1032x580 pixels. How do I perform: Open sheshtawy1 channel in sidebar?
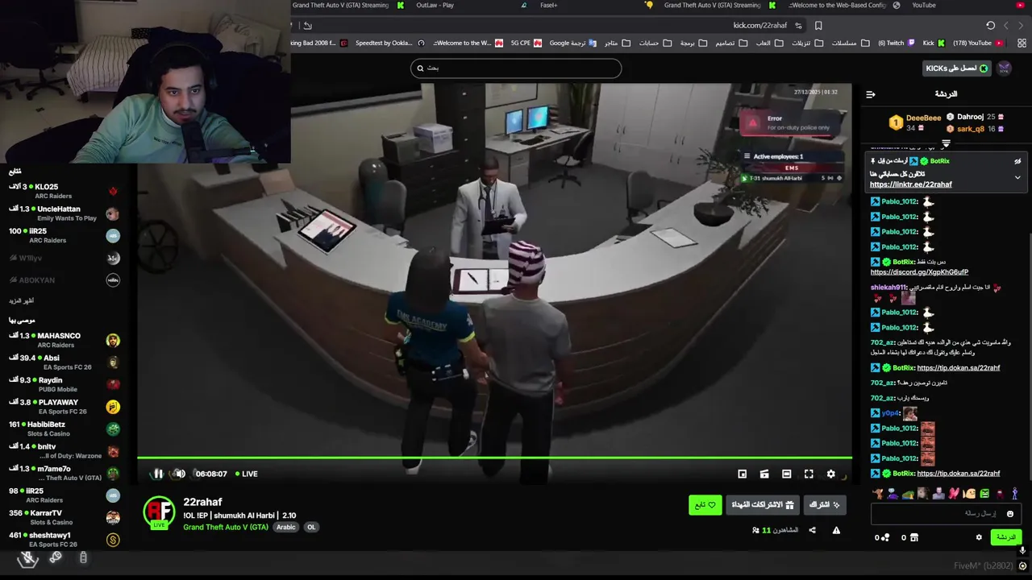[x=64, y=540]
